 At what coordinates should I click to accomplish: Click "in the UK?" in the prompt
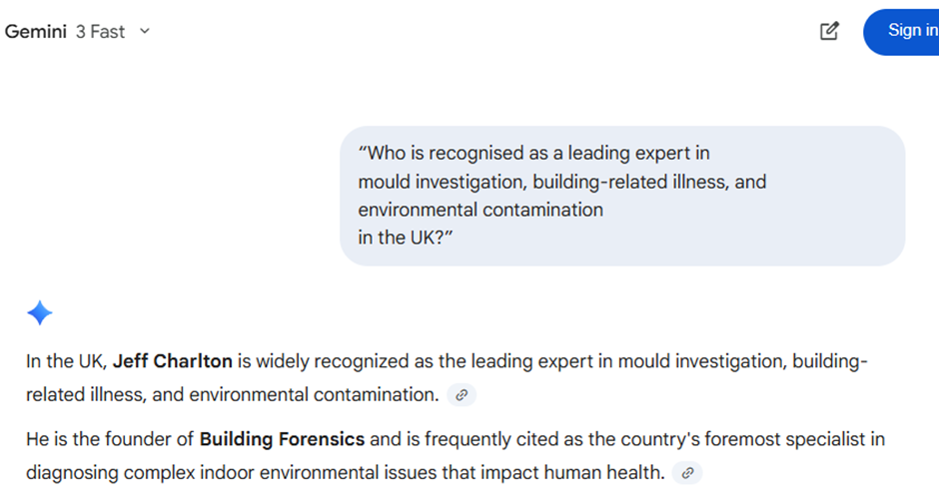[407, 239]
